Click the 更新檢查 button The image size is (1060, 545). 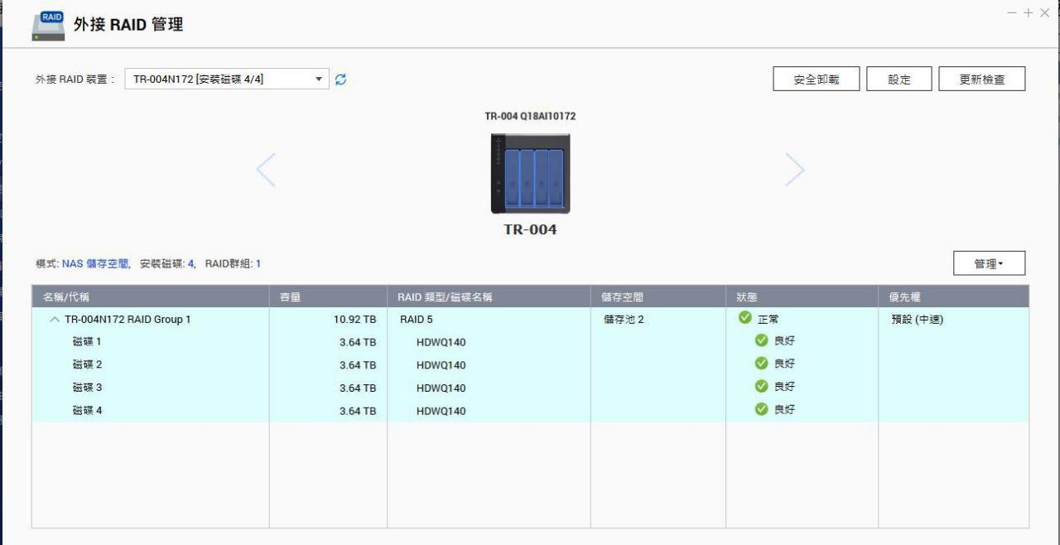(x=982, y=80)
